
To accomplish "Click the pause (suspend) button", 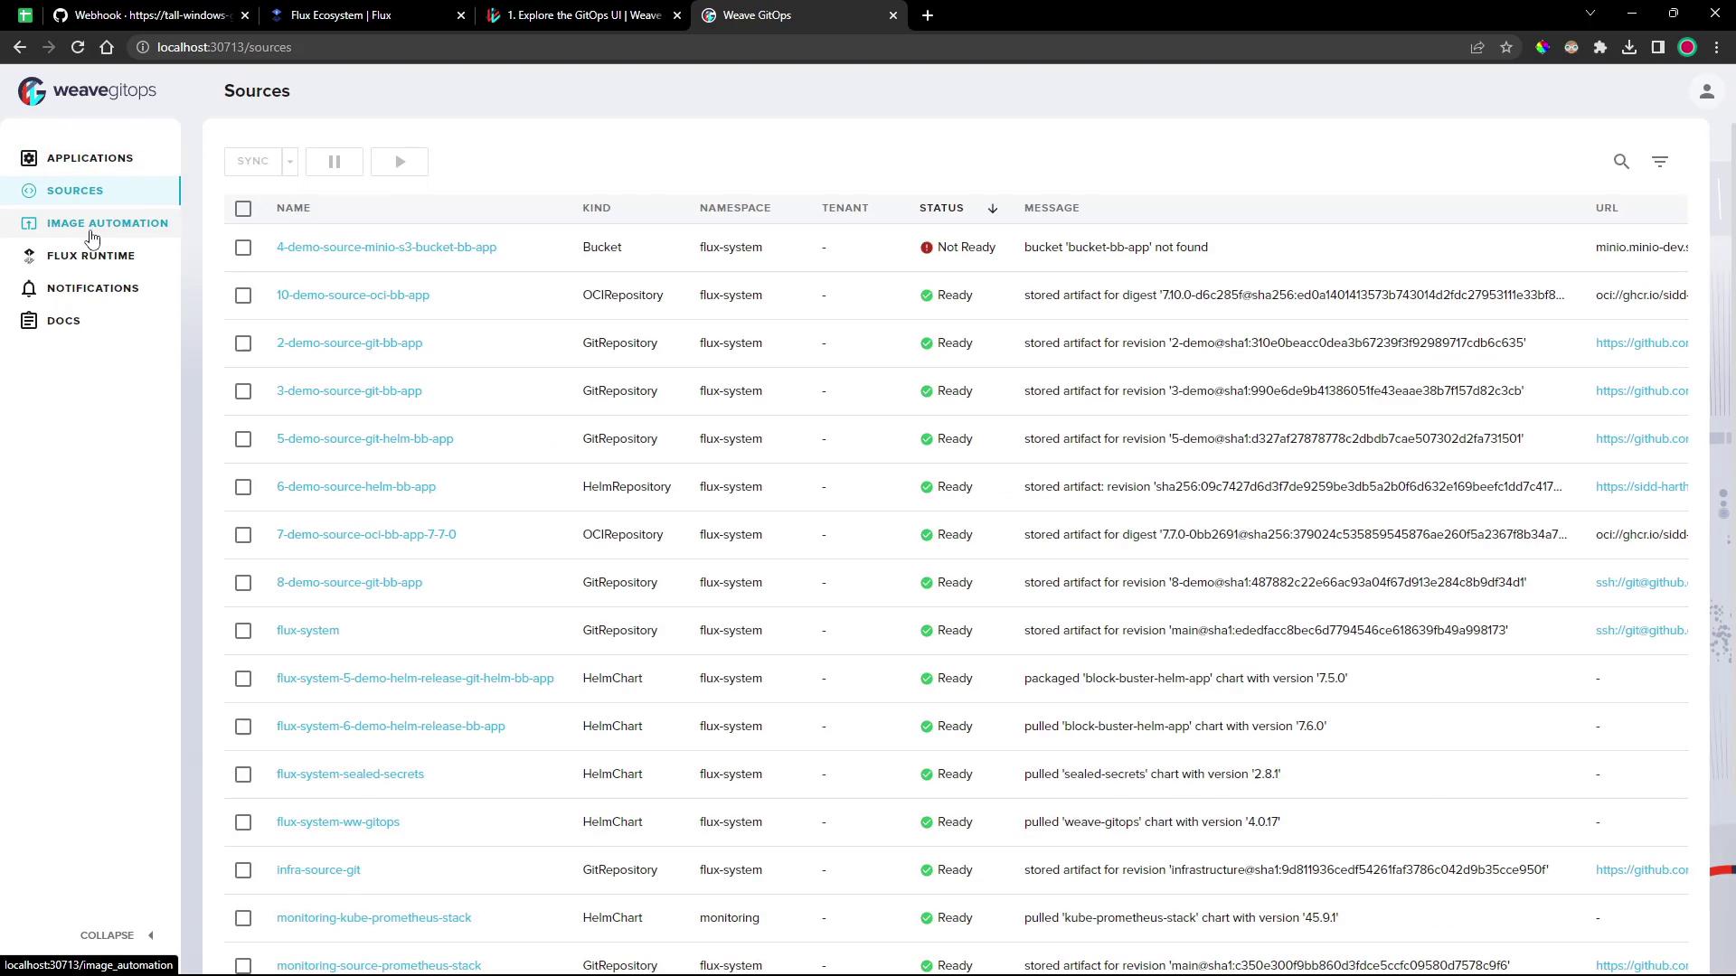I will 335,162.
